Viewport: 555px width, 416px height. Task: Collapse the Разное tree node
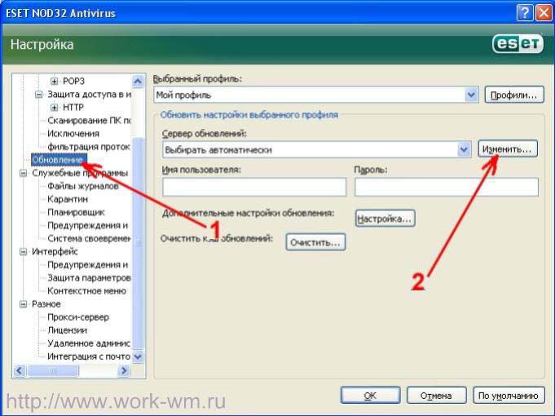click(24, 304)
